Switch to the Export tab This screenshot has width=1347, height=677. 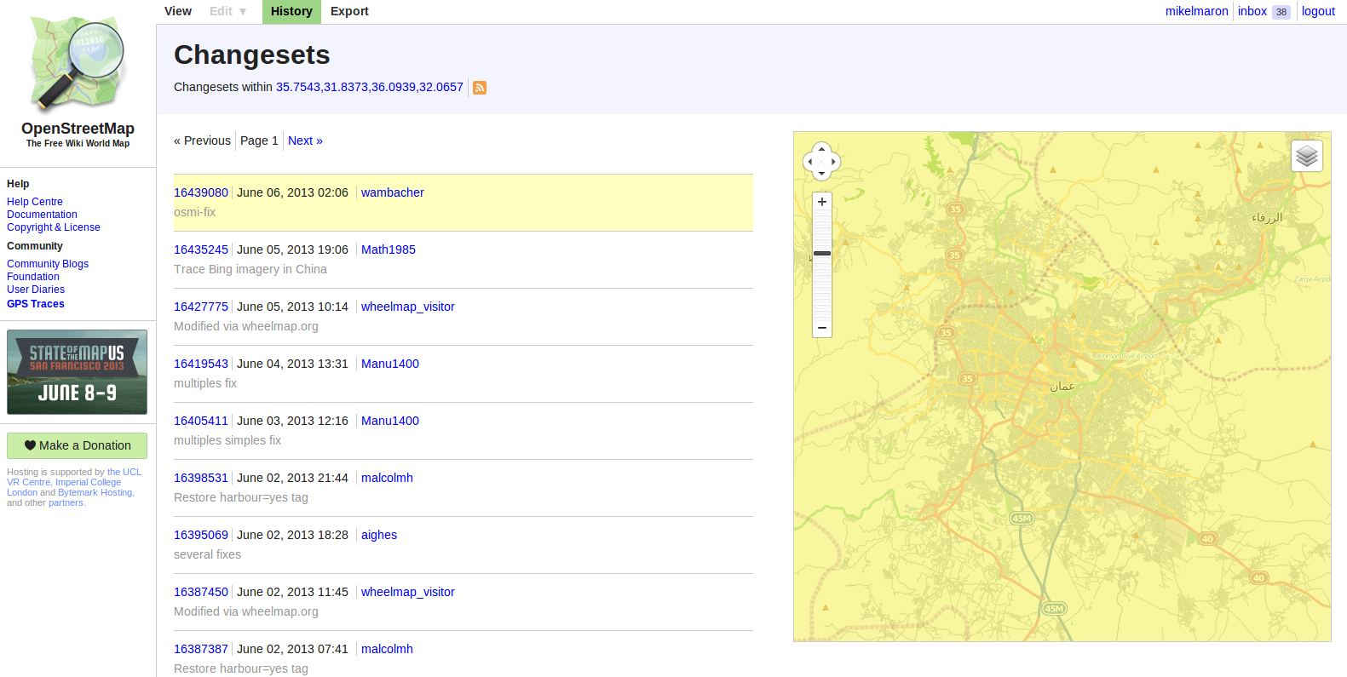tap(349, 11)
